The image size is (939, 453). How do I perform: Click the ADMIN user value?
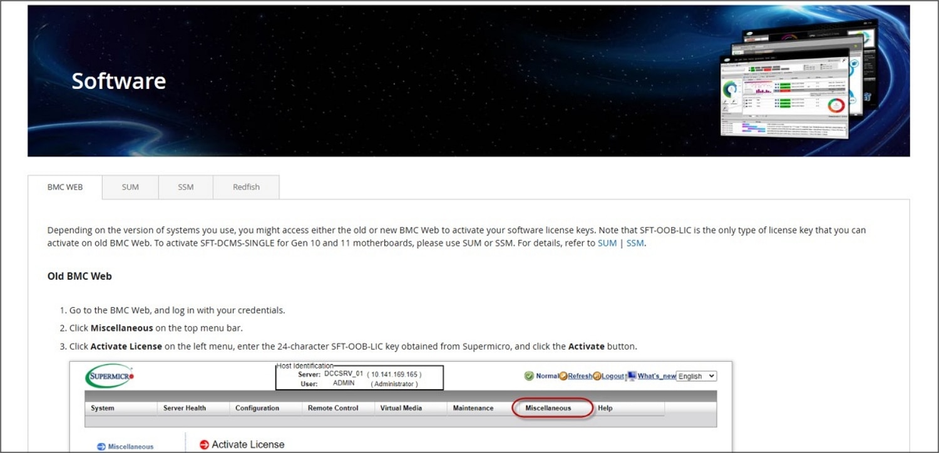[x=344, y=383]
